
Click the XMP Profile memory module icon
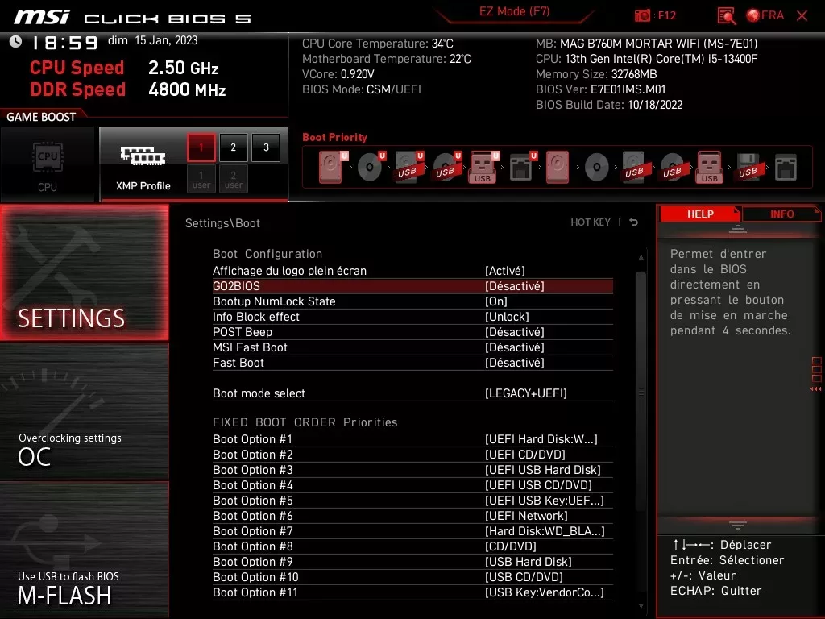tap(141, 157)
